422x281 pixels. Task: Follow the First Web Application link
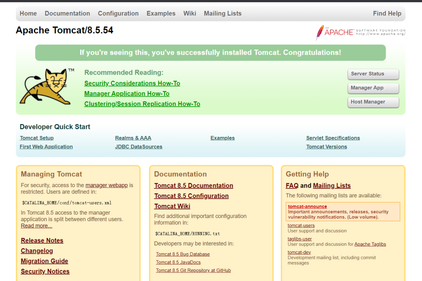click(46, 147)
